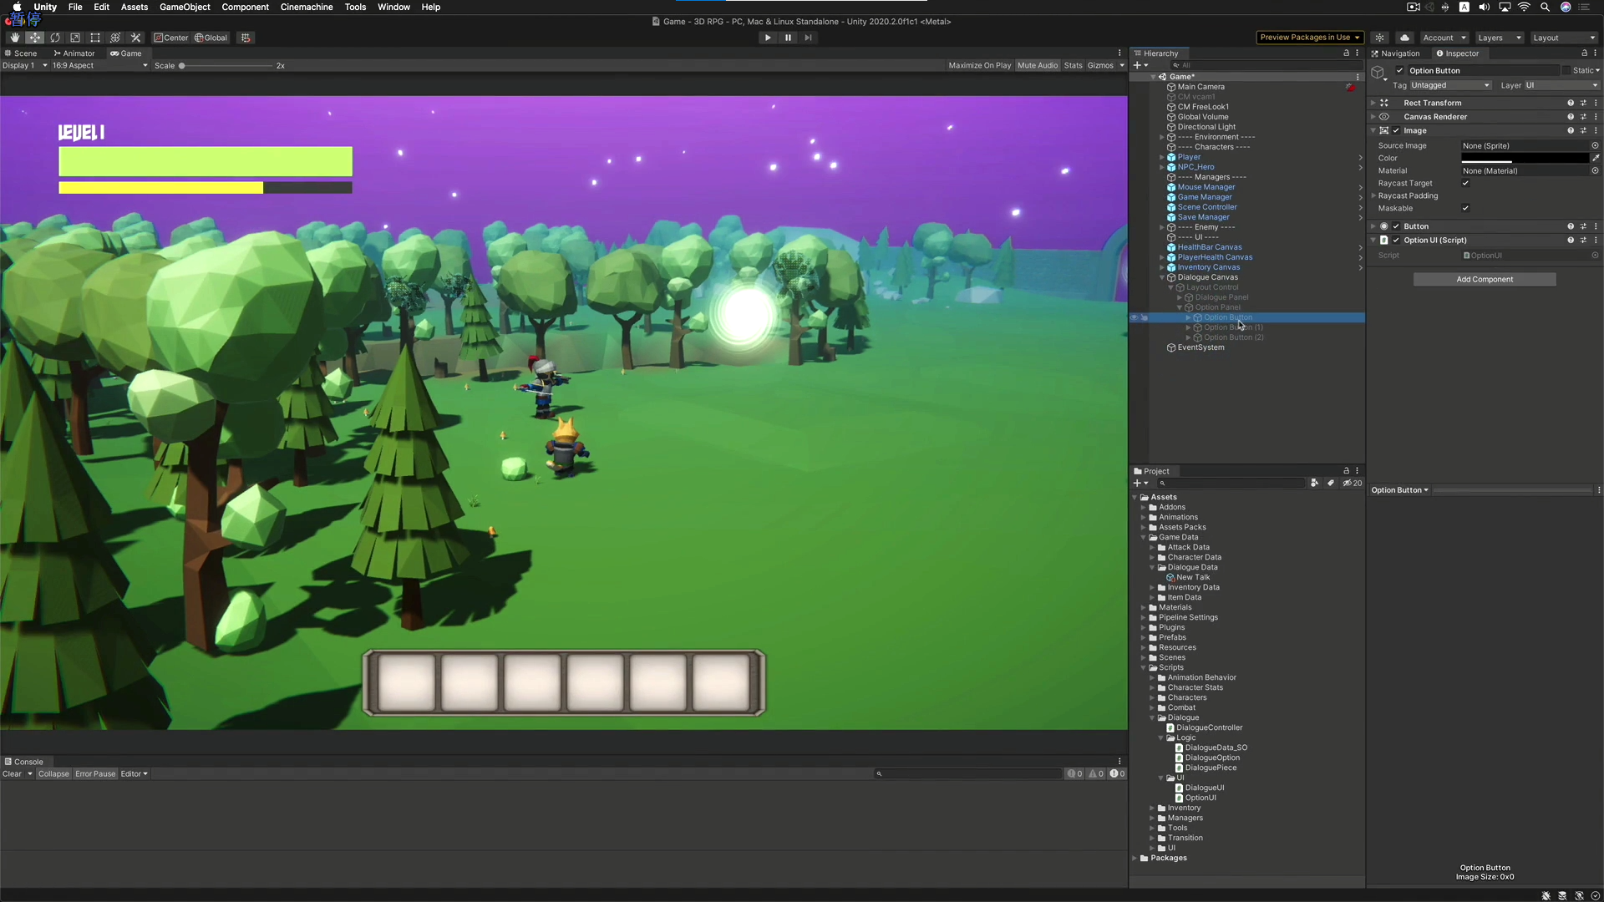Click the Pause button
Screen dimensions: 1604x902
pyautogui.click(x=788, y=38)
